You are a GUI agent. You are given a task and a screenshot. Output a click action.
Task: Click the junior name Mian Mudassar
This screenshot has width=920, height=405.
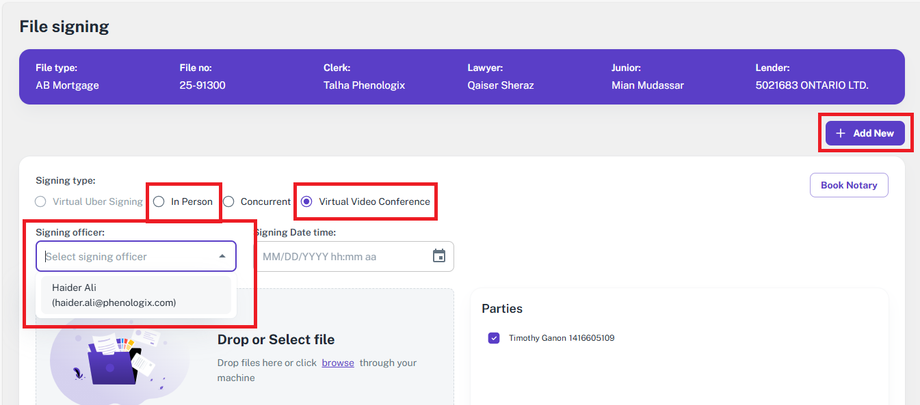(x=647, y=85)
